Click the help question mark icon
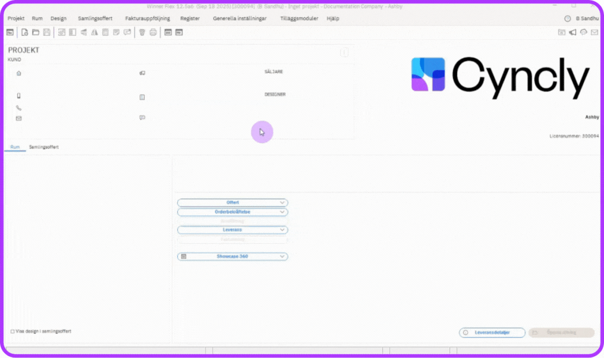The image size is (604, 358). [x=567, y=18]
